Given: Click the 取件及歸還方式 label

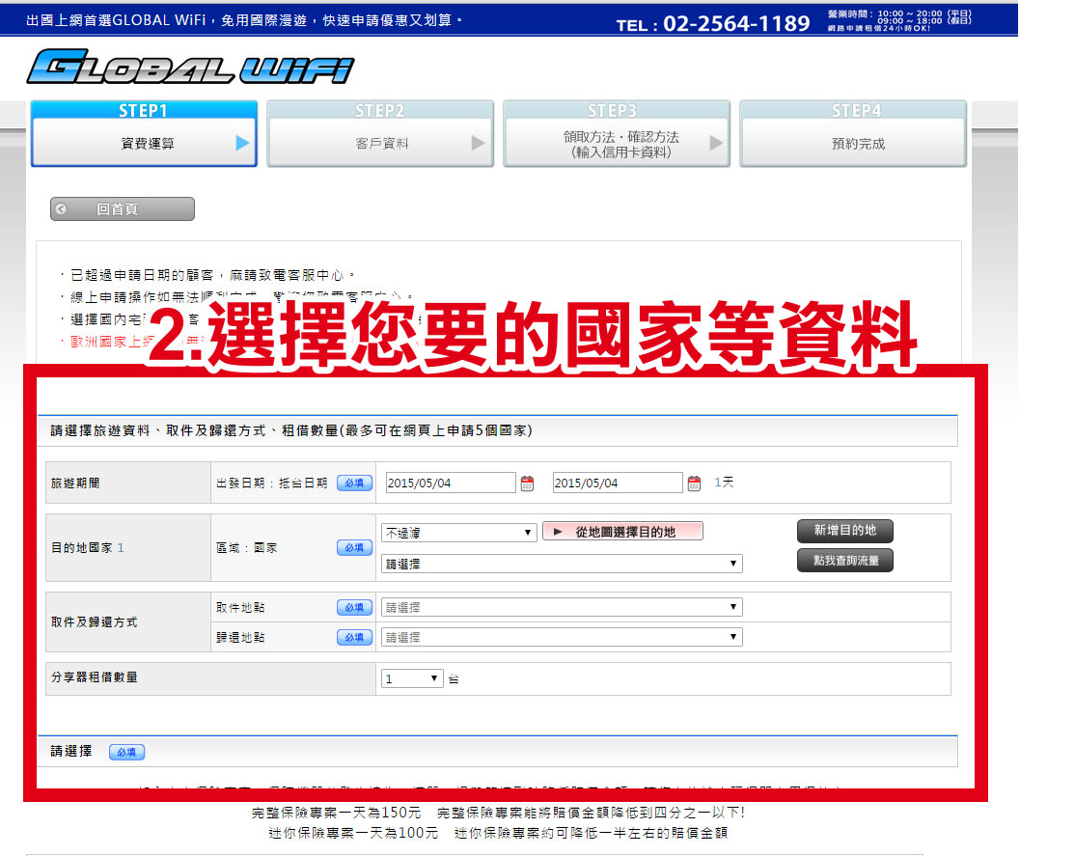Looking at the screenshot, I should point(94,622).
